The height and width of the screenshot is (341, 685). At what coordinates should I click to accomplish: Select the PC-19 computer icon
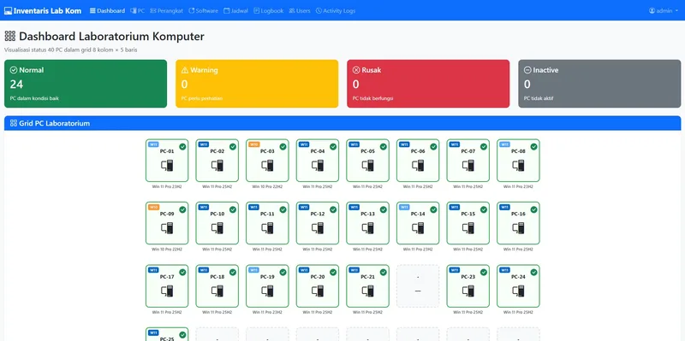[267, 291]
